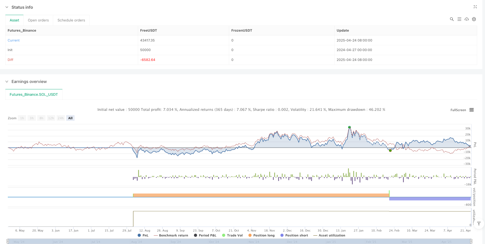Click the scroll-to-top arrow button
485x244 pixels.
point(479,224)
